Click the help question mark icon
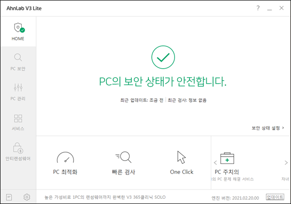The image size is (291, 204). [x=258, y=8]
